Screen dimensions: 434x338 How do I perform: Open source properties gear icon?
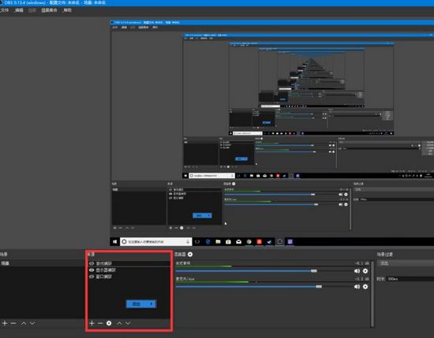pyautogui.click(x=109, y=323)
